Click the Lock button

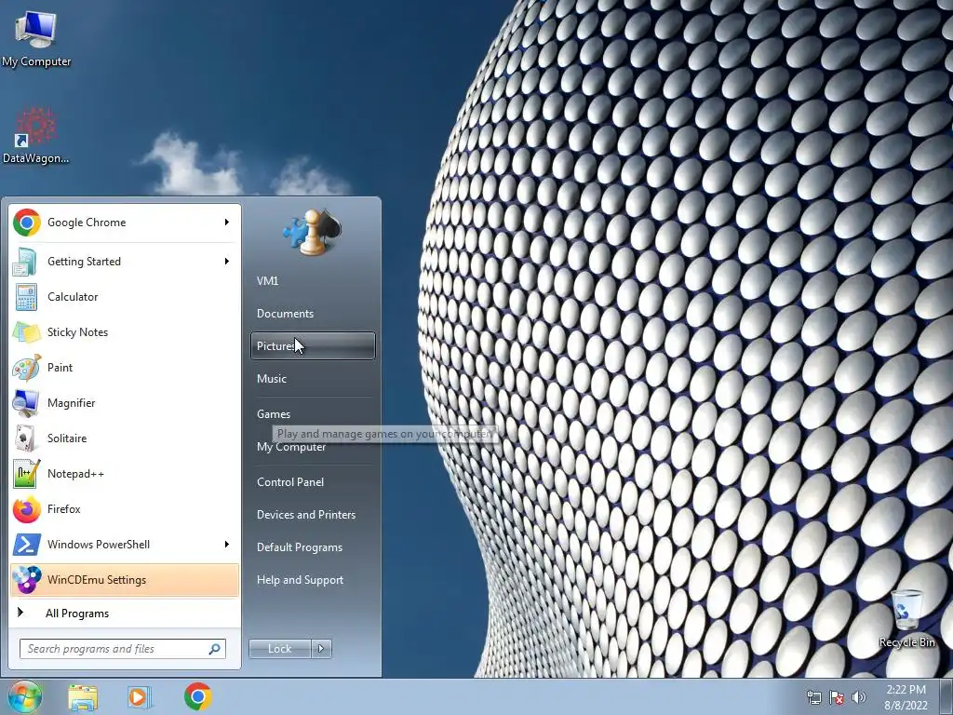click(x=280, y=649)
